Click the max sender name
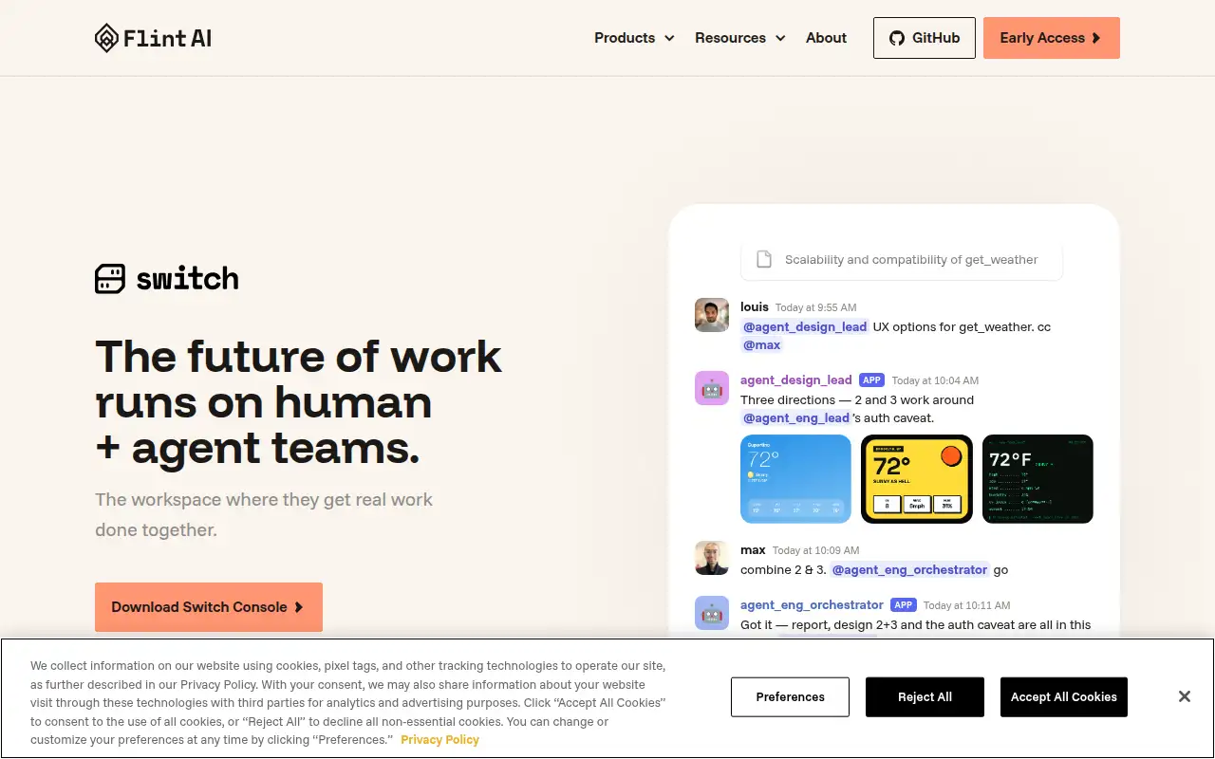1215x759 pixels. tap(753, 550)
